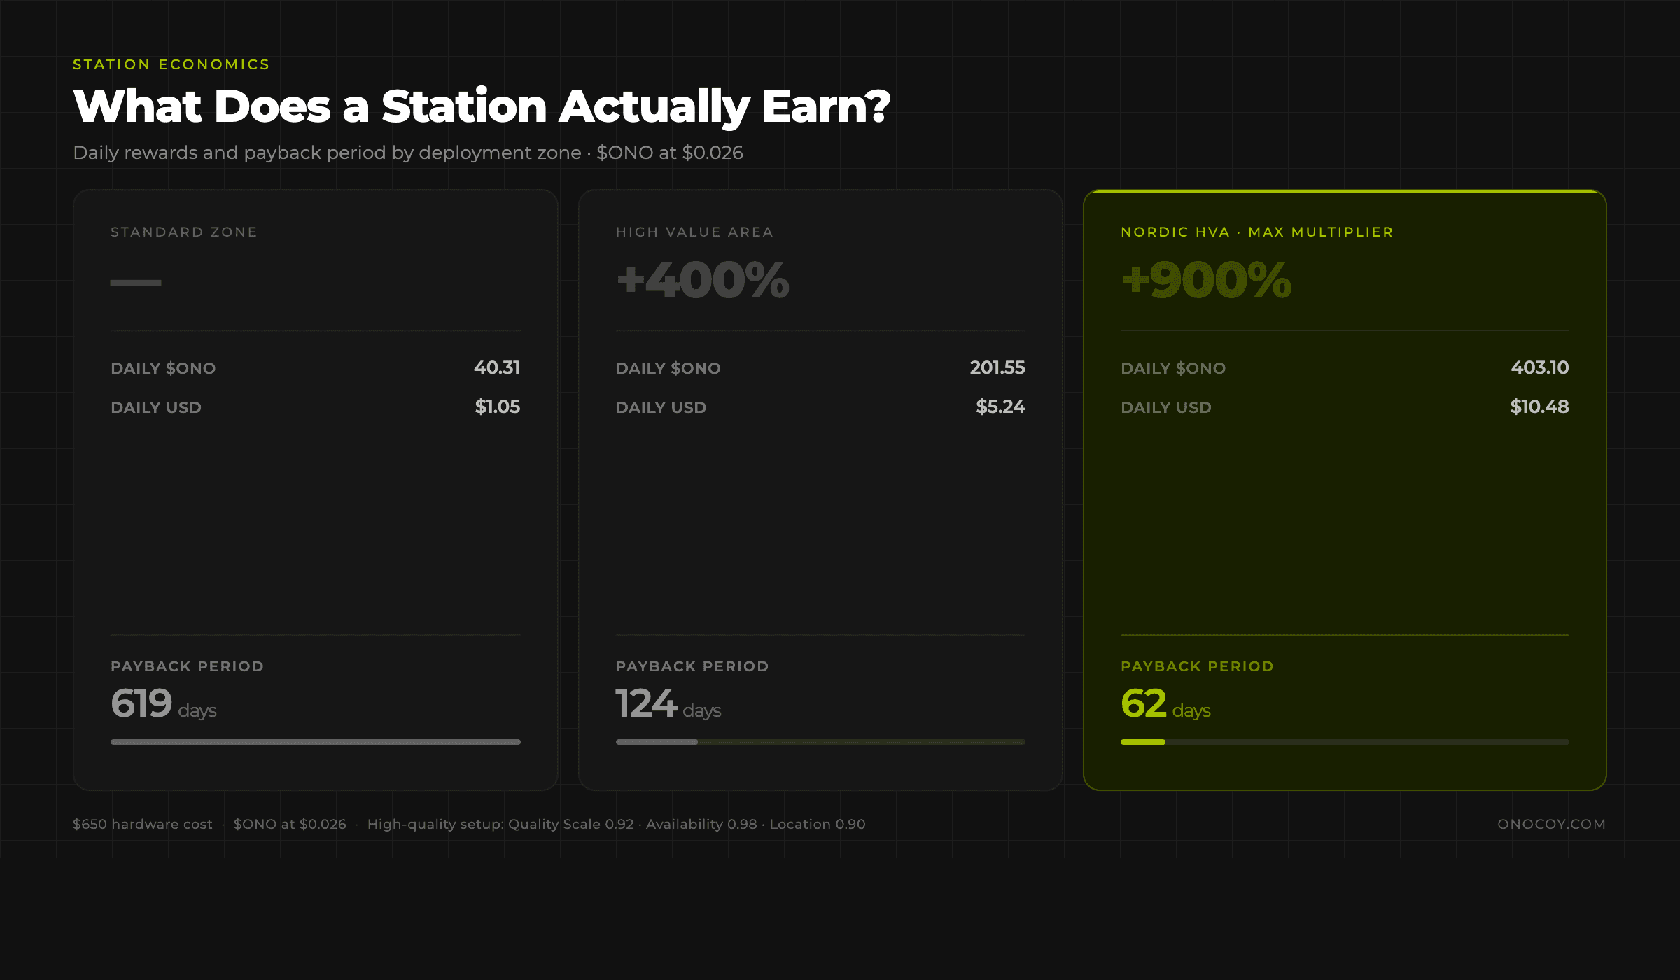Click the 403.10 daily $ONO value
Screen dimensions: 1680x980
coord(1539,367)
